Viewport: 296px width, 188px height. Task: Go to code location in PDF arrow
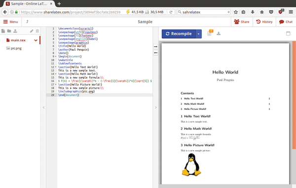(155, 47)
